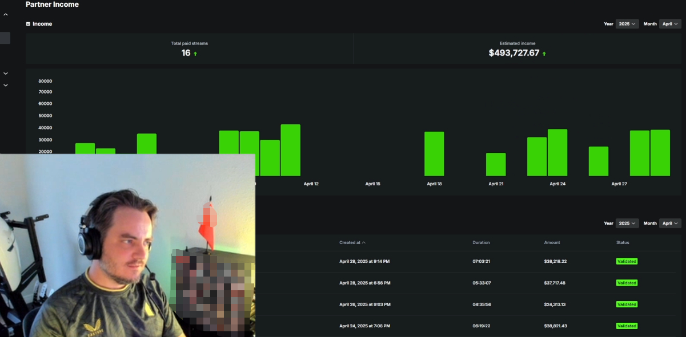The height and width of the screenshot is (337, 686).
Task: Click the green bar above April 21
Action: pos(496,164)
